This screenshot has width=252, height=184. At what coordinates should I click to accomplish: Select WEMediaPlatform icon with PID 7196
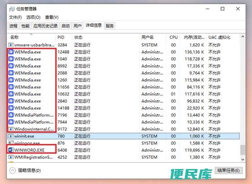(11, 115)
